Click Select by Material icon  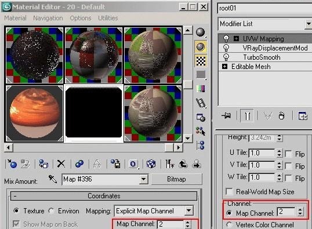click(x=201, y=131)
